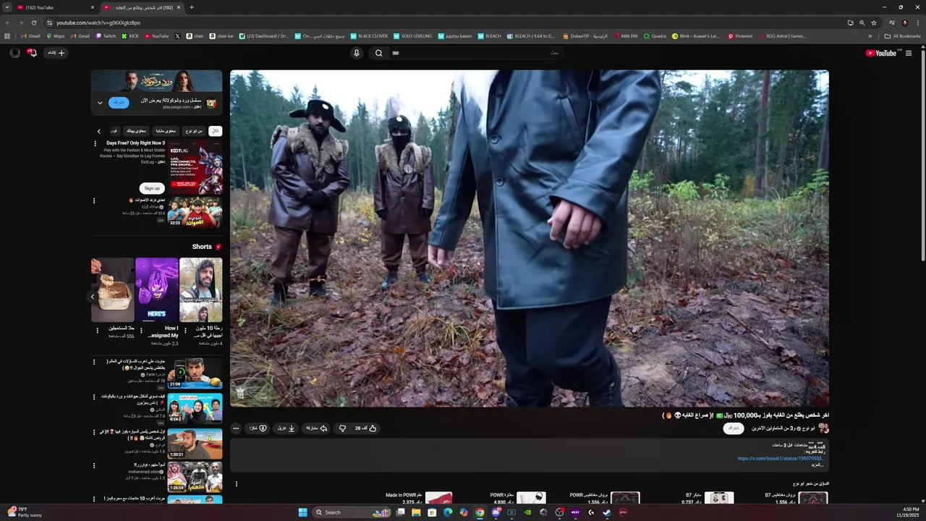Click the white Subscribe button under video
Screen dimensions: 926x521
[734, 428]
